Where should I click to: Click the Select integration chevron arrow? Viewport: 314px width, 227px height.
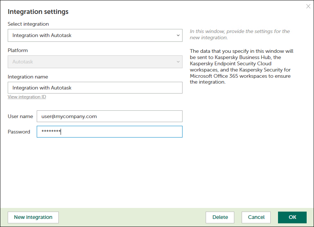point(178,35)
